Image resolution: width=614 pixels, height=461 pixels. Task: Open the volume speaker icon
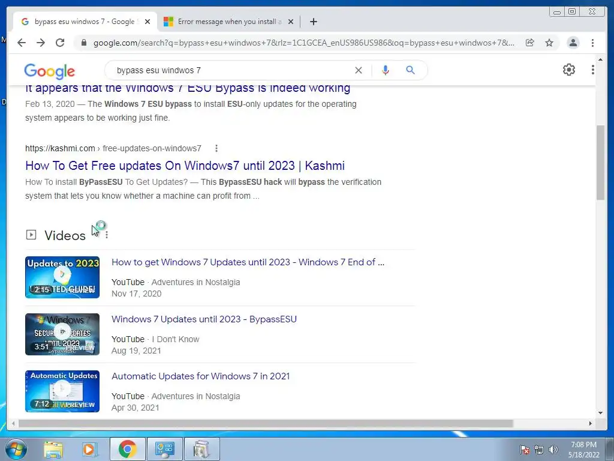[553, 450]
